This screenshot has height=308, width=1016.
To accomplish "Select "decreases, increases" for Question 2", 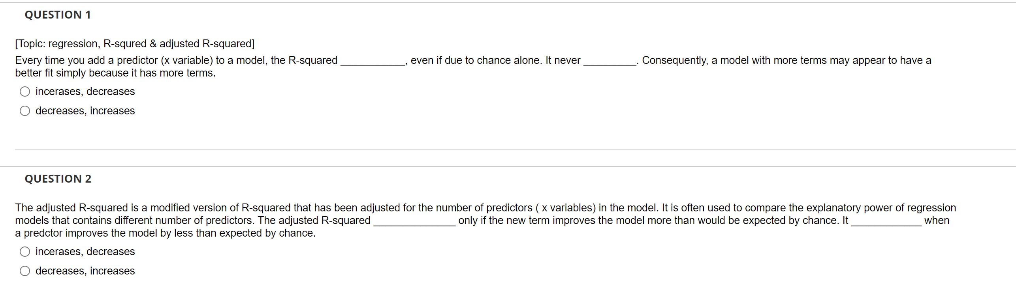I will 85,271.
